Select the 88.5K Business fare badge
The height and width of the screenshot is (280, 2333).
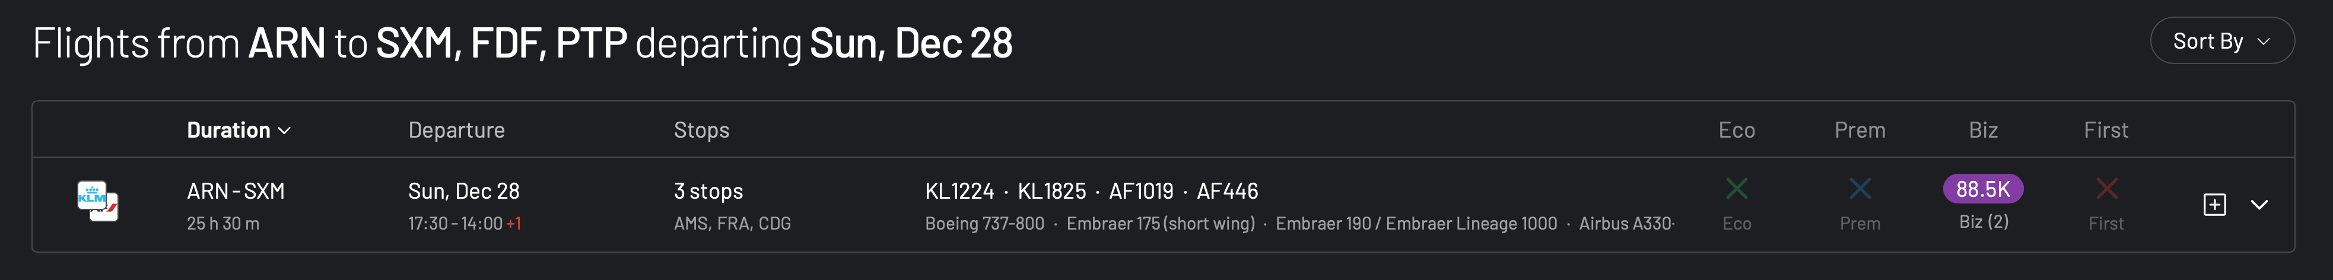coord(1982,189)
